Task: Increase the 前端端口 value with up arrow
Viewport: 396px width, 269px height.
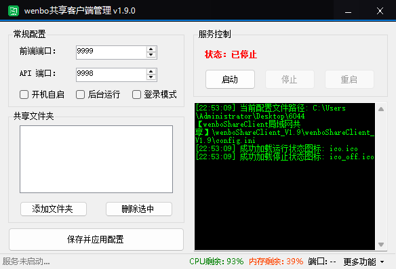Action: coord(151,49)
